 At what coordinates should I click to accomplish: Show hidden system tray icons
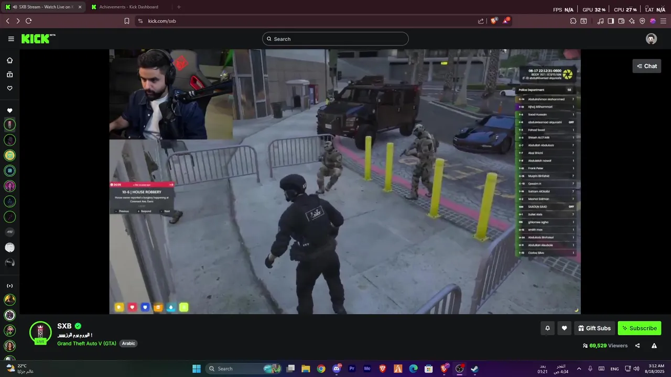[x=579, y=369]
